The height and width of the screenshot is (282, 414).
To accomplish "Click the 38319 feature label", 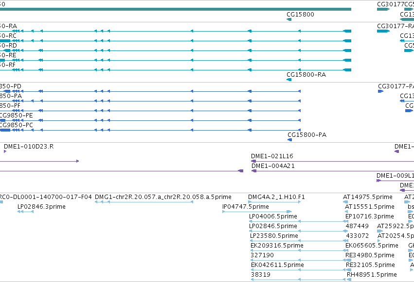I will click(261, 275).
